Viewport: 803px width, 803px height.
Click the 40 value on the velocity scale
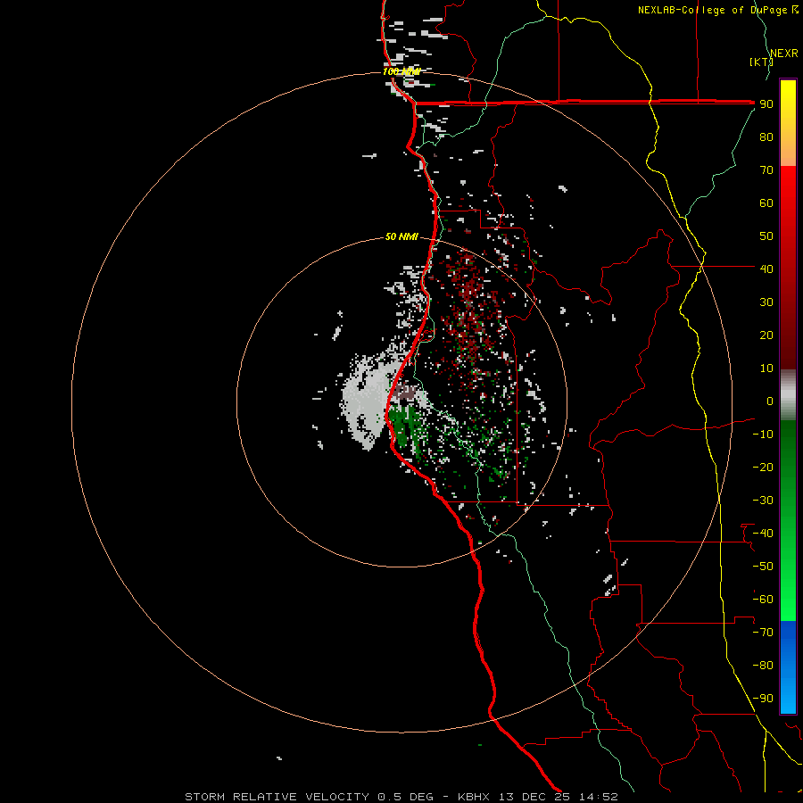(766, 269)
